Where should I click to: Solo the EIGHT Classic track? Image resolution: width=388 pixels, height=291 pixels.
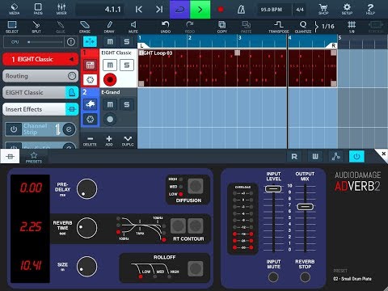pos(127,65)
